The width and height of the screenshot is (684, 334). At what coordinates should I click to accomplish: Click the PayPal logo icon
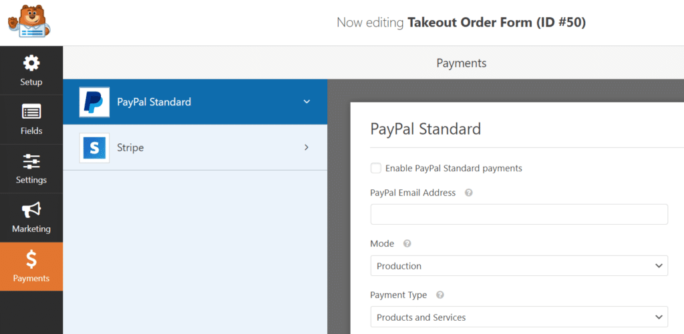click(x=94, y=102)
